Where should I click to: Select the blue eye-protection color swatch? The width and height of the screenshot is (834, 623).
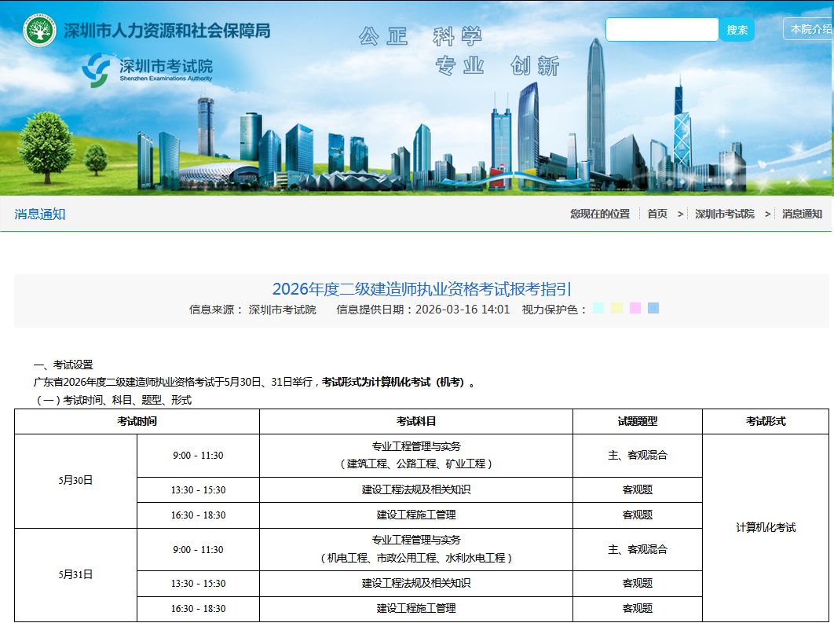[x=653, y=308]
